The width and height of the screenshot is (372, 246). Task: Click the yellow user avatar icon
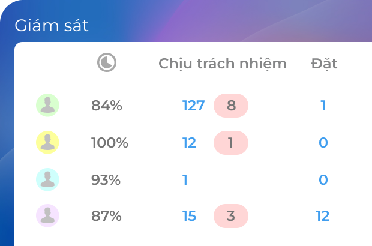tap(47, 142)
